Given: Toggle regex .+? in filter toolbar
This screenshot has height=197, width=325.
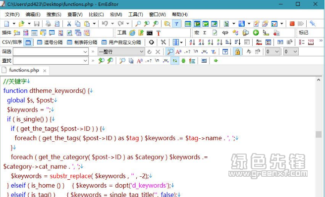Looking at the screenshot, I should [187, 52].
